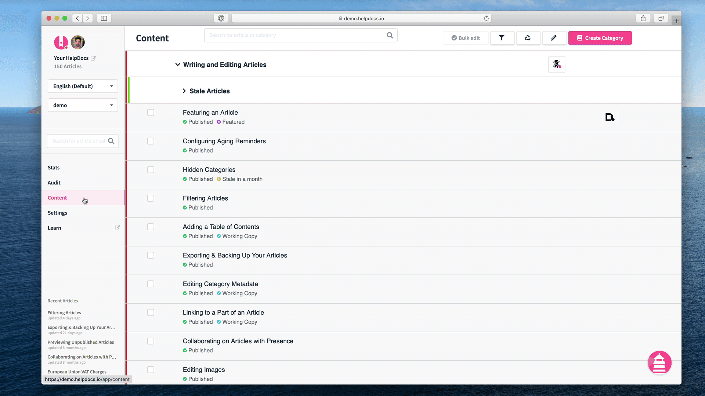Check the Editing Category Metadata checkbox
This screenshot has height=396, width=705.
click(151, 284)
